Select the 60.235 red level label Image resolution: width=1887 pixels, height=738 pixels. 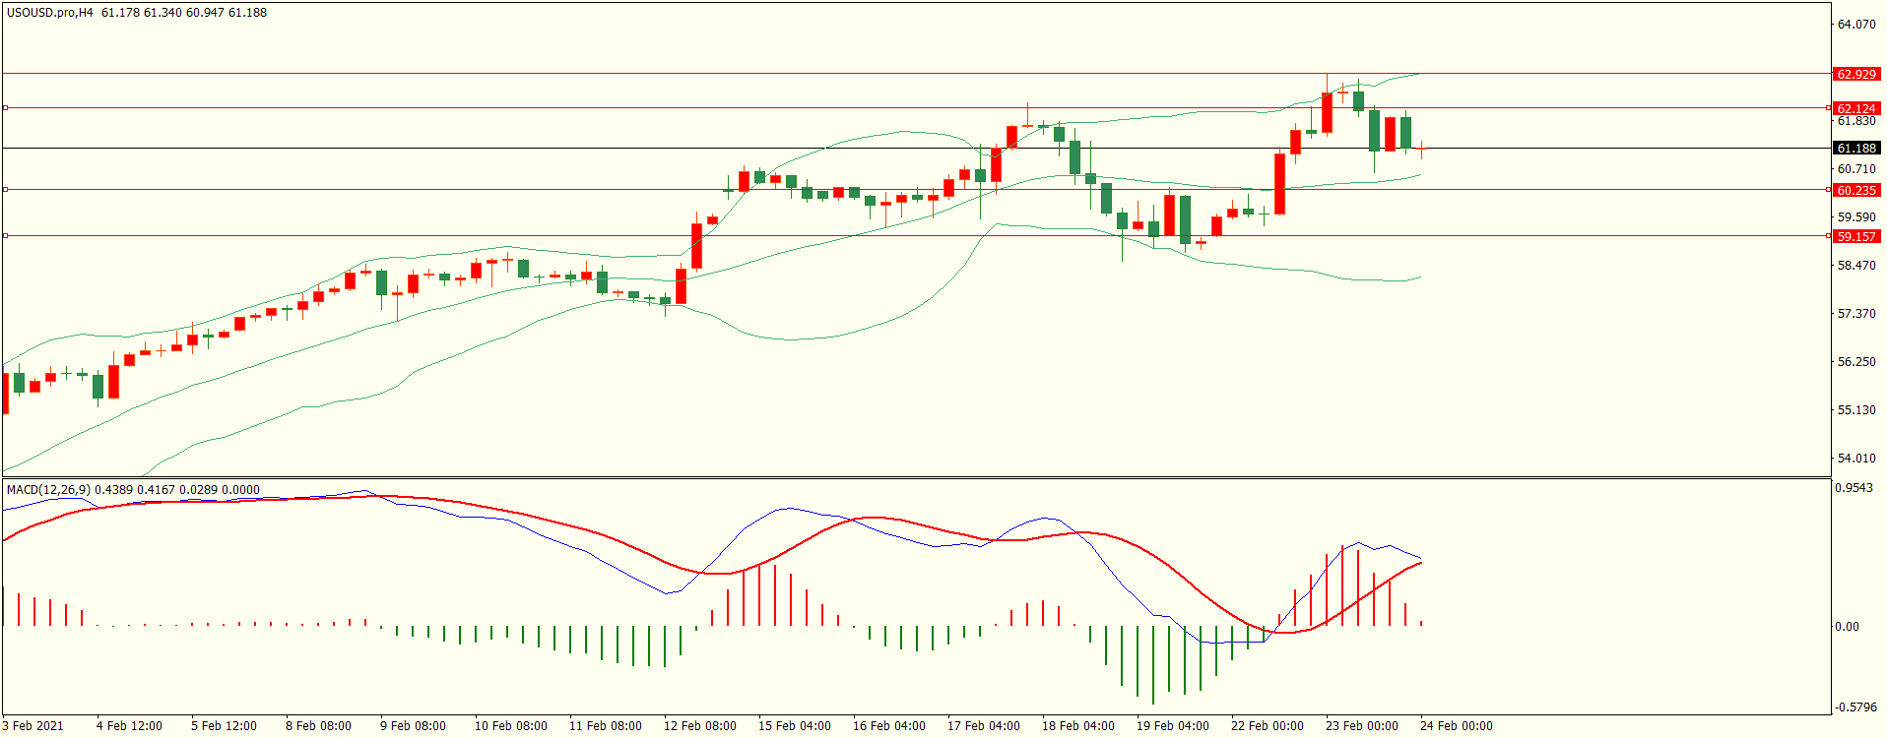coord(1855,190)
